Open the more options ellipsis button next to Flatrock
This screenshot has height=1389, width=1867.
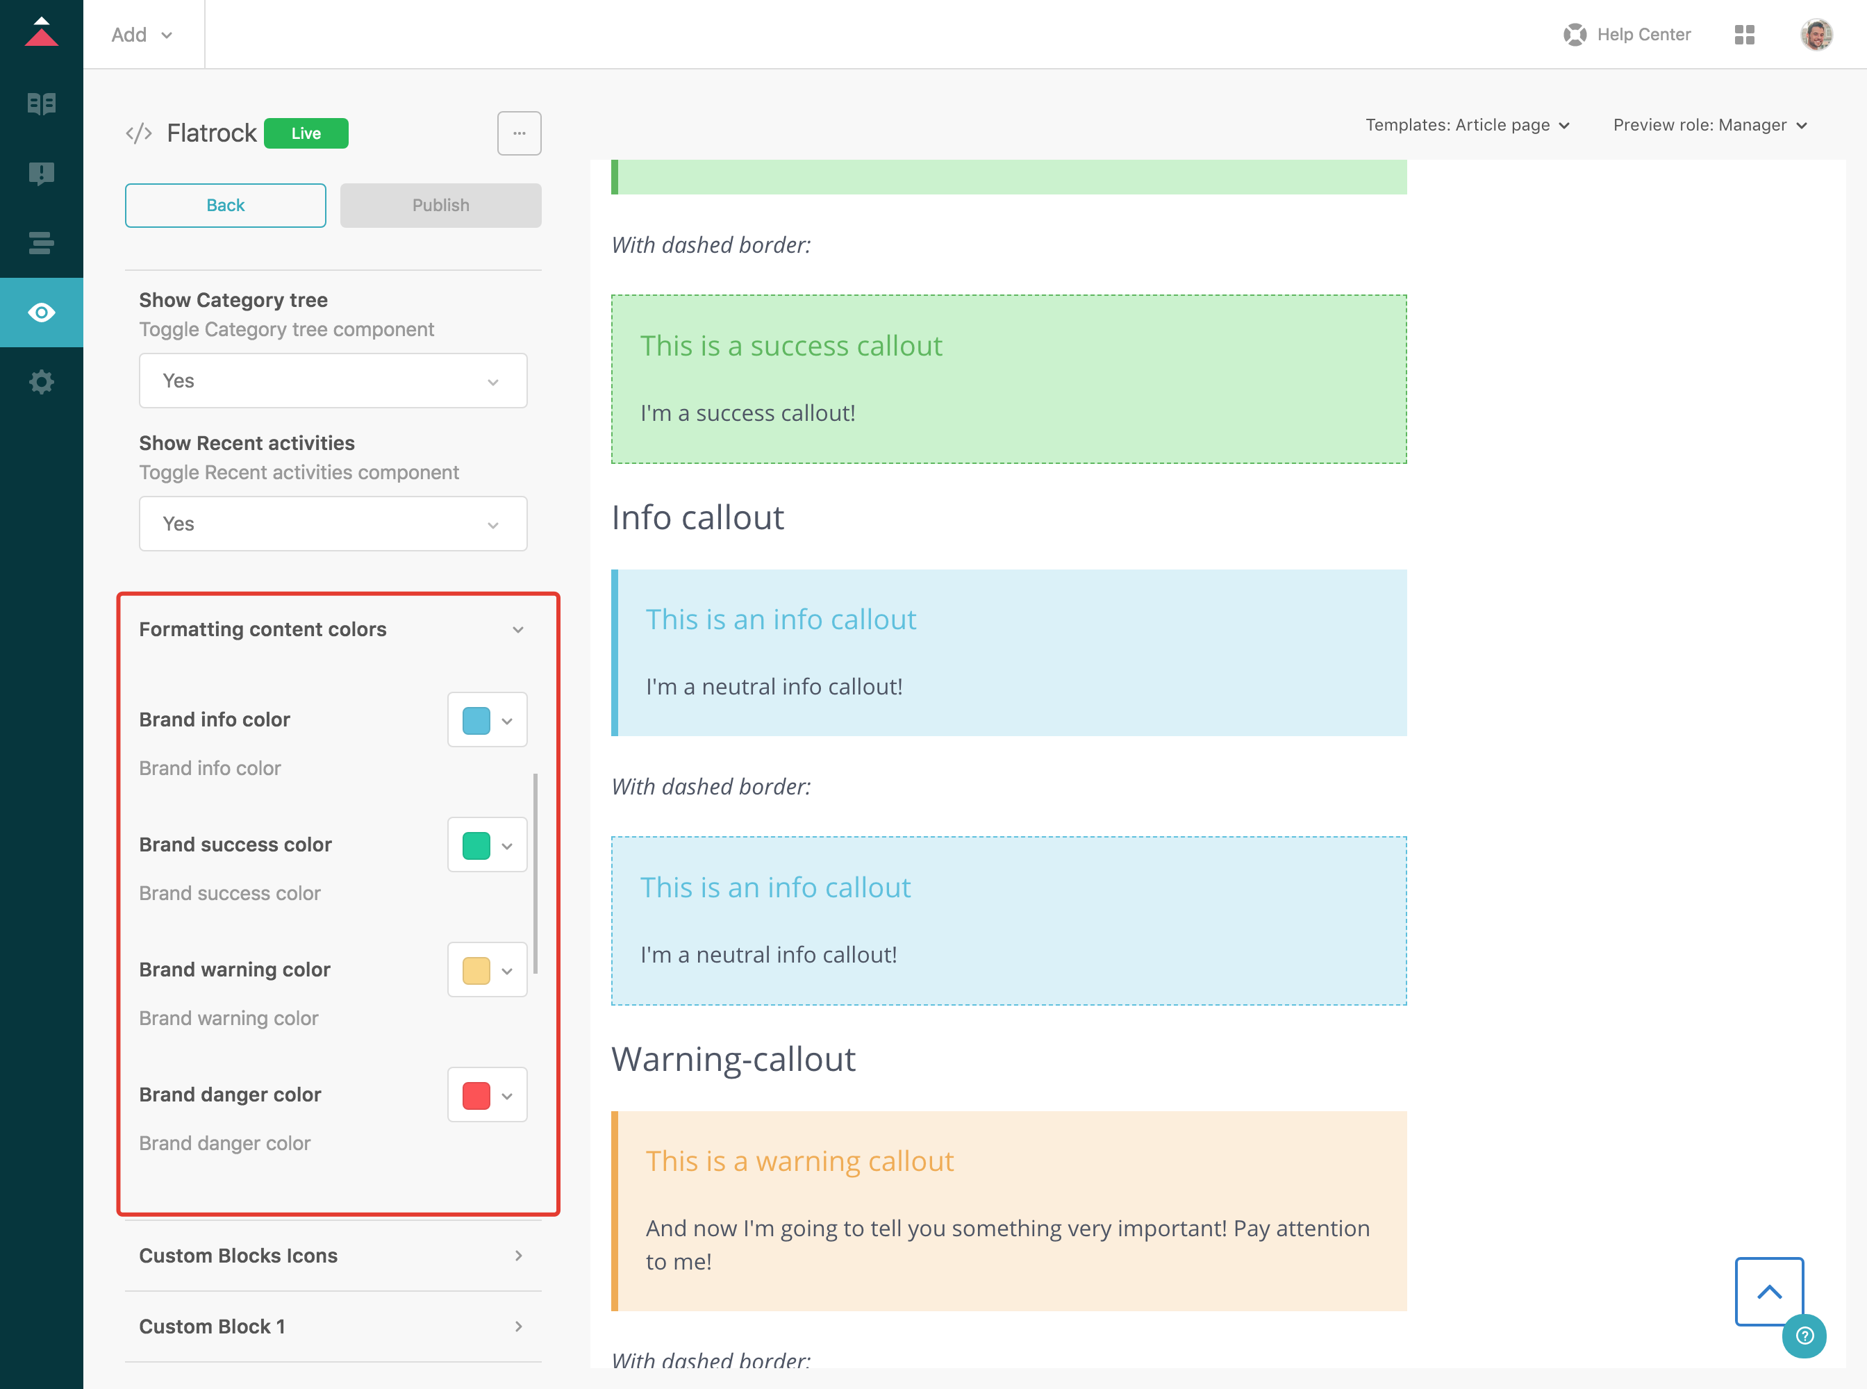coord(520,133)
